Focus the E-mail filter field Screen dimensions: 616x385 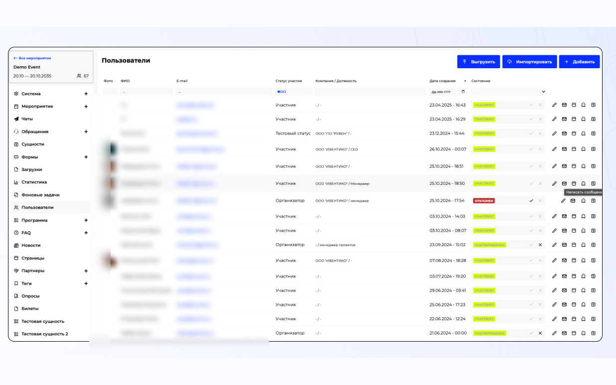point(224,92)
